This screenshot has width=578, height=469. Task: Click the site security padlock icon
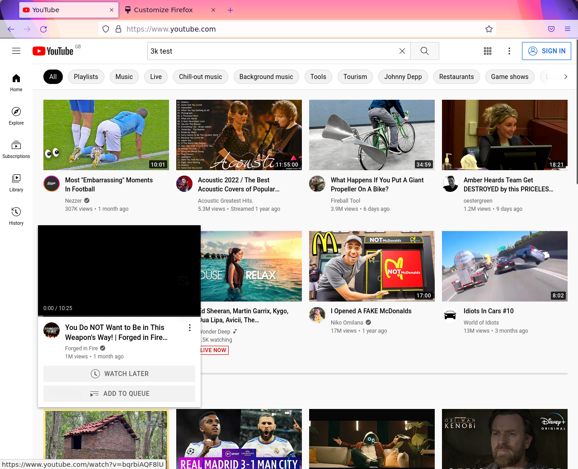tap(118, 29)
